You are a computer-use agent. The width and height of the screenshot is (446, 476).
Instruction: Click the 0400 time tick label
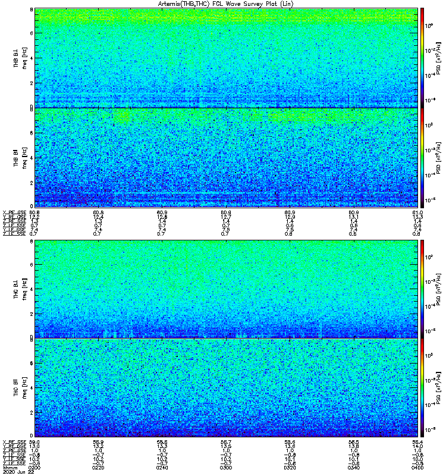[x=418, y=468]
